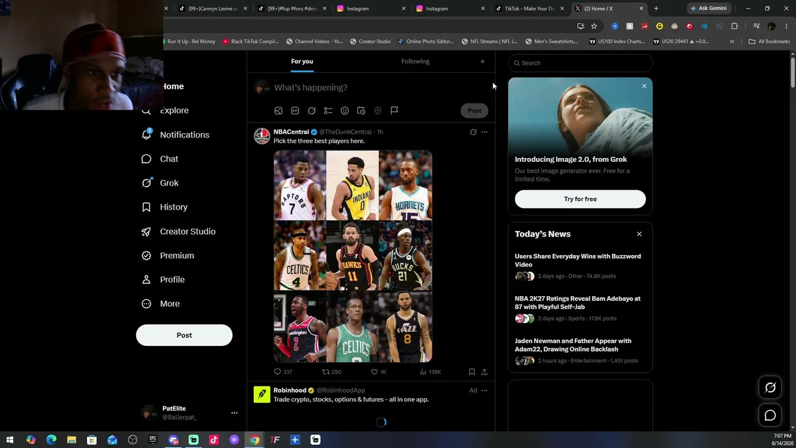The width and height of the screenshot is (796, 448).
Task: Schedule the post with the calendar icon
Action: [361, 111]
